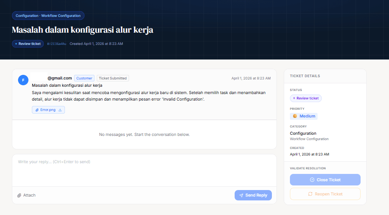Viewport: 389px width, 215px height.
Task: Open the Error.png attachment name
Action: click(x=48, y=110)
